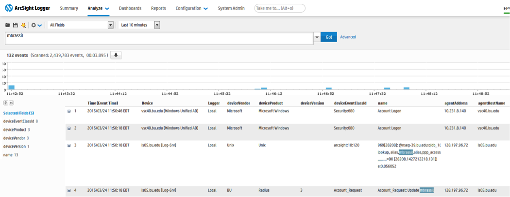510x197 pixels.
Task: Click the histogram bar near 11:46:12
Action: [264, 89]
